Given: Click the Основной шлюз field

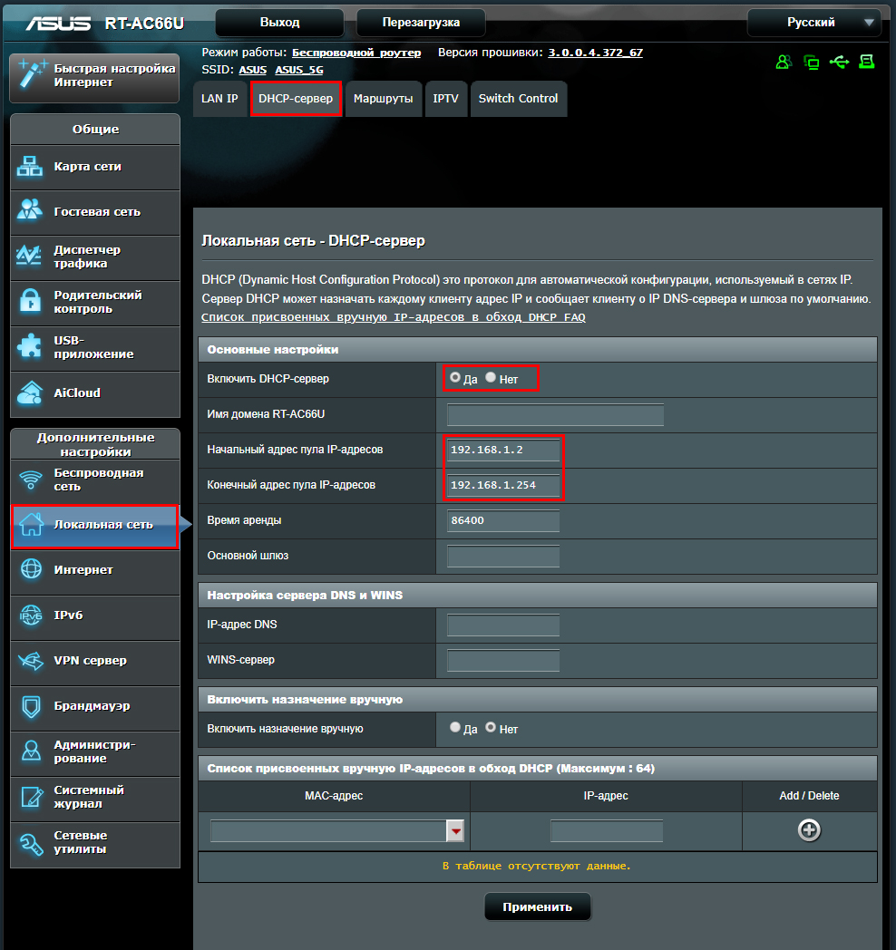Looking at the screenshot, I should pyautogui.click(x=503, y=556).
